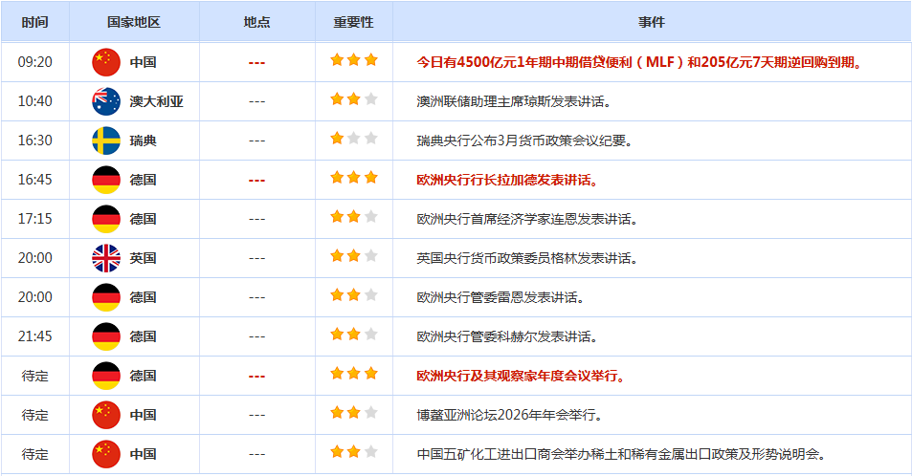Click the 地点 column header
The image size is (912, 476).
click(256, 22)
